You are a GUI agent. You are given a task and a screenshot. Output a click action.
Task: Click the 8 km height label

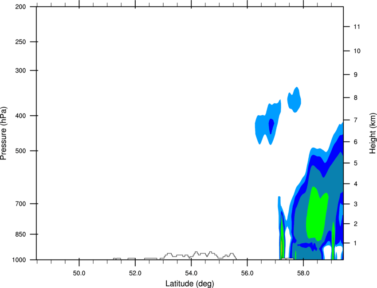356,98
